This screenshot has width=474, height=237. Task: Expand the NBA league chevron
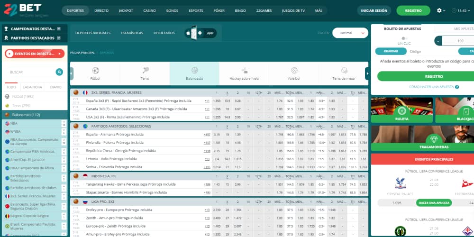point(64,124)
